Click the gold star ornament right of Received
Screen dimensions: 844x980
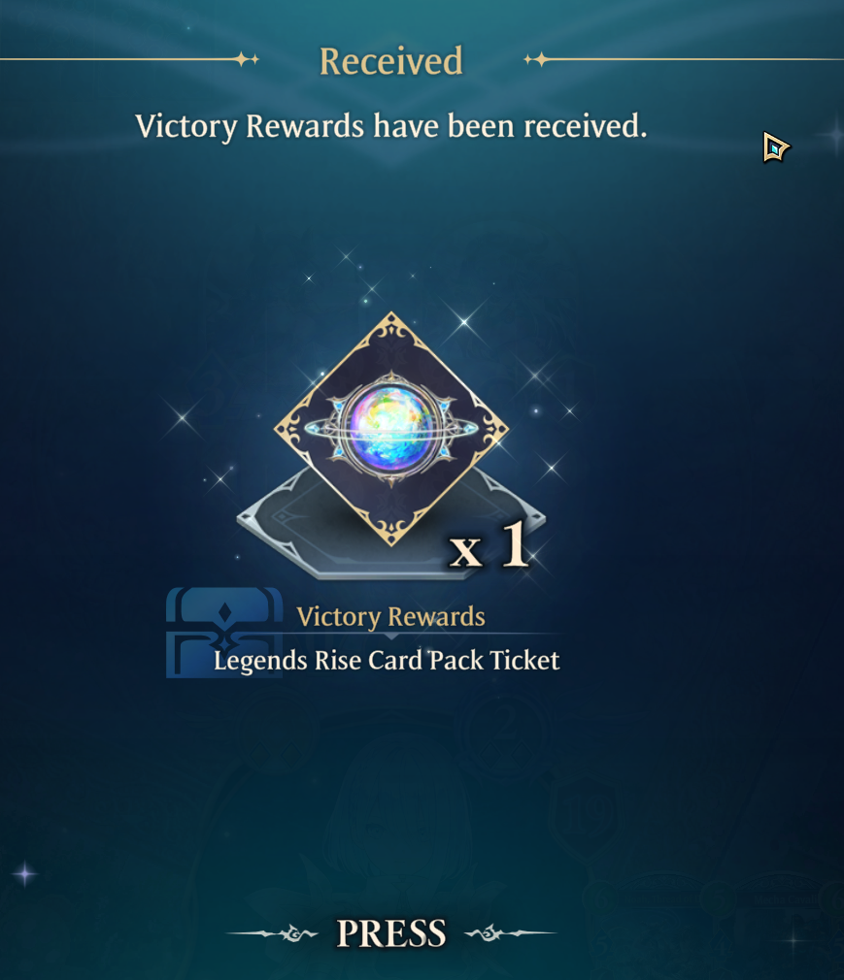click(x=536, y=59)
